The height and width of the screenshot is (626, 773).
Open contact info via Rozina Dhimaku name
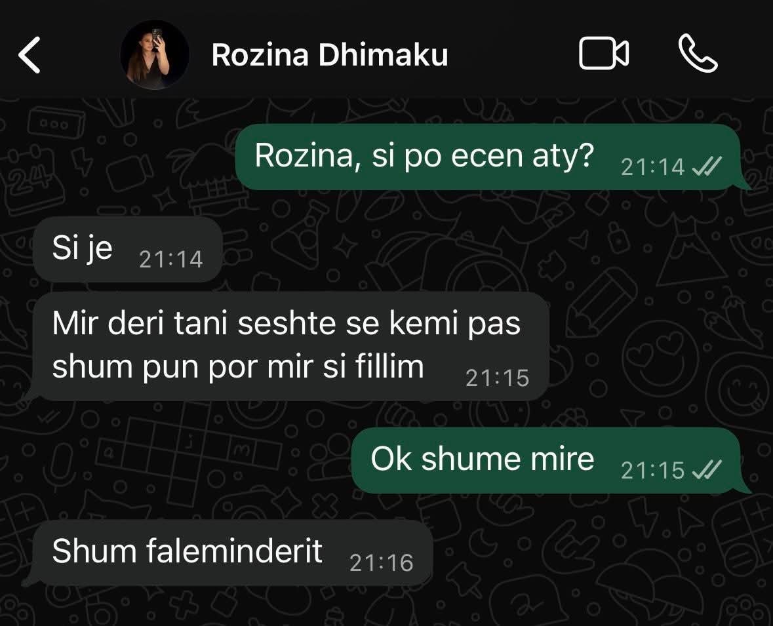(330, 54)
